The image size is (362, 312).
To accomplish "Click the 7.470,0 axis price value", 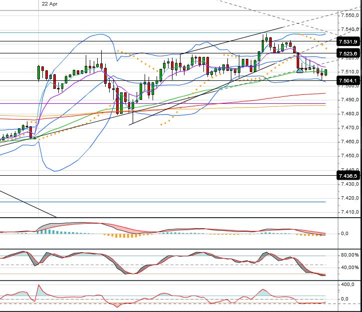I will [350, 128].
